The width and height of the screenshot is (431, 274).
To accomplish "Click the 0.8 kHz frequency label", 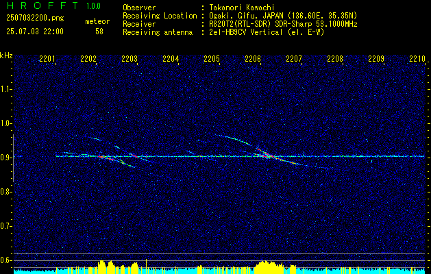I will 6,192.
